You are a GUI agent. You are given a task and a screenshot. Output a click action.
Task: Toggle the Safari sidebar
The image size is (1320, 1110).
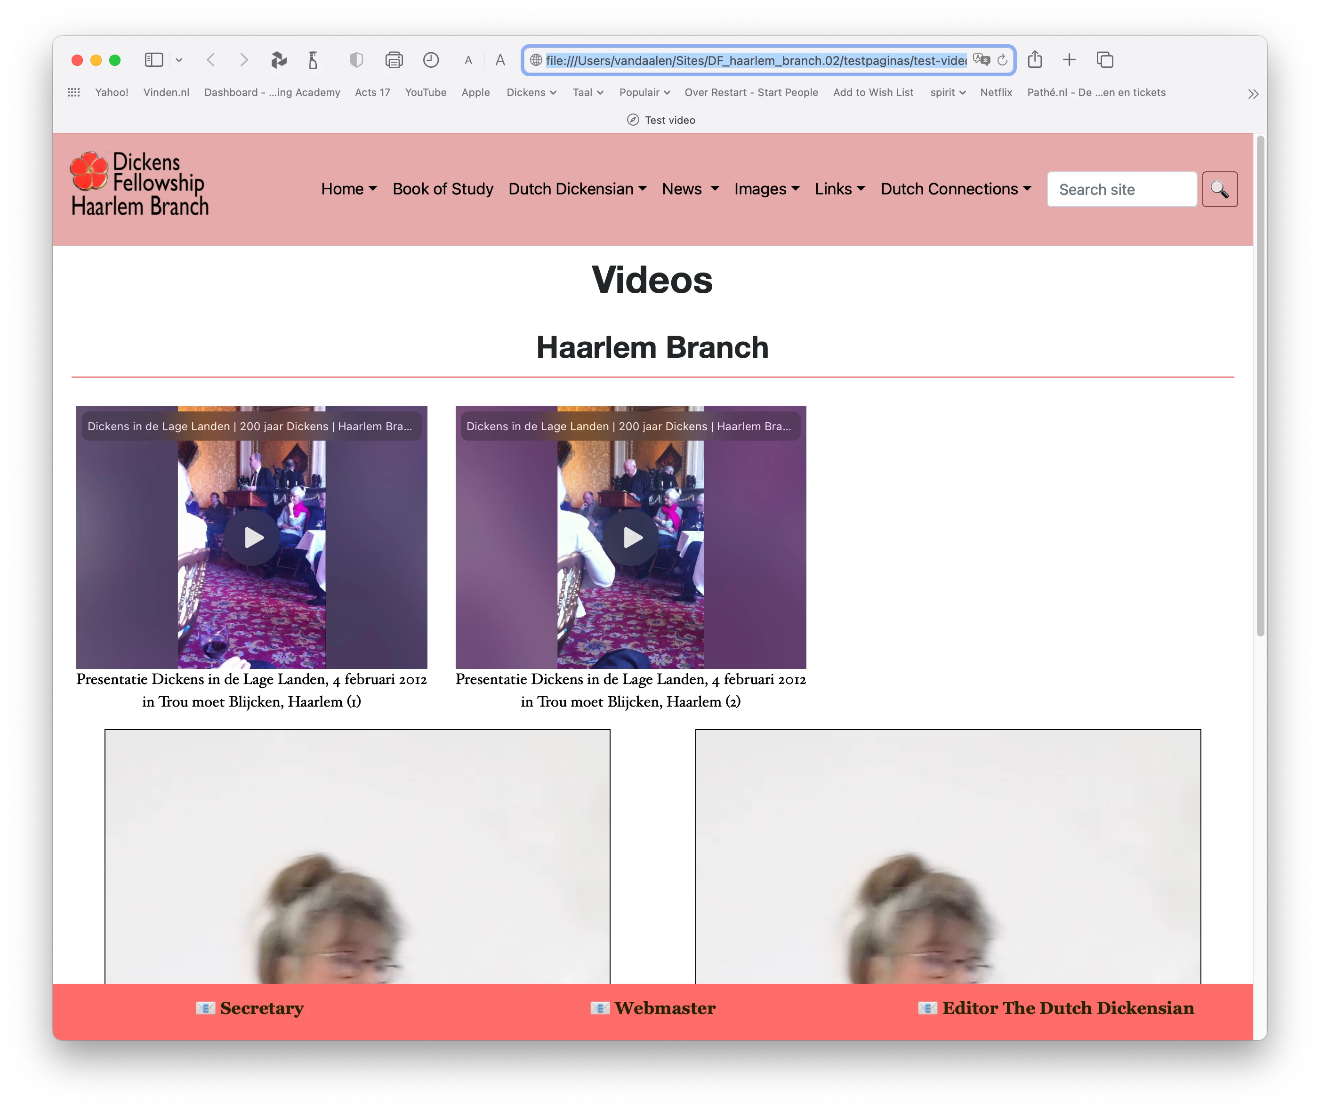[x=154, y=60]
